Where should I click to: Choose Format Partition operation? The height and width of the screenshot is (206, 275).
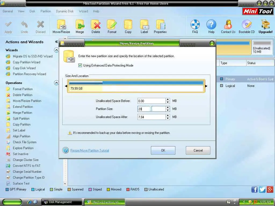[x=23, y=89]
